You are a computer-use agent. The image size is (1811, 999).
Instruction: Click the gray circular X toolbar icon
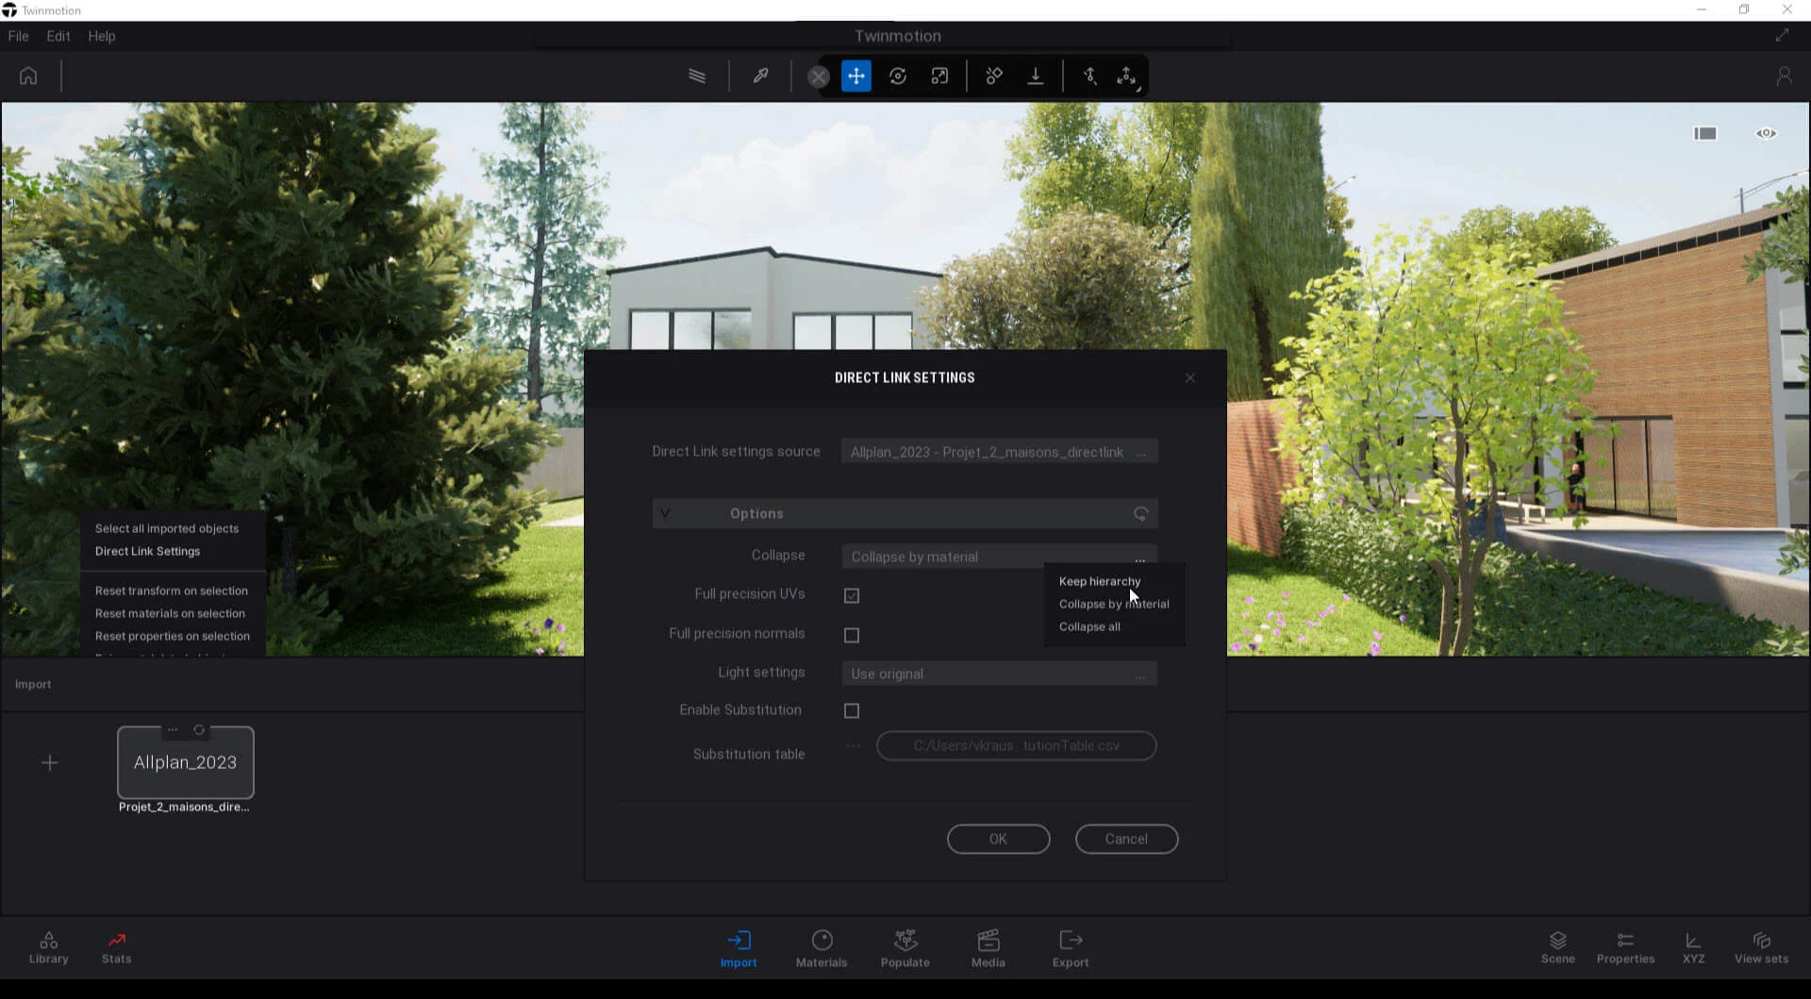coord(819,77)
